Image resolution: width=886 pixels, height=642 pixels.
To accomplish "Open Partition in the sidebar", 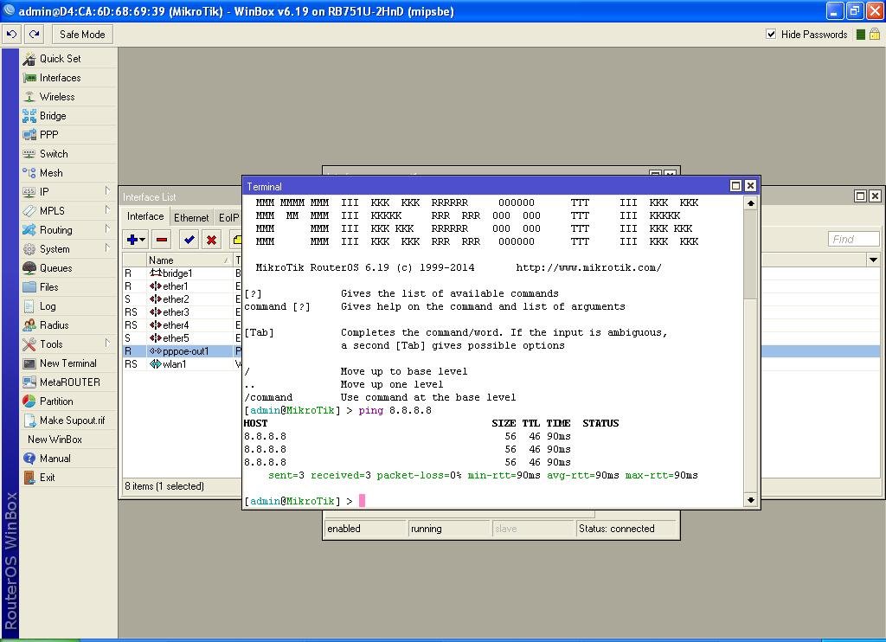I will (x=67, y=401).
